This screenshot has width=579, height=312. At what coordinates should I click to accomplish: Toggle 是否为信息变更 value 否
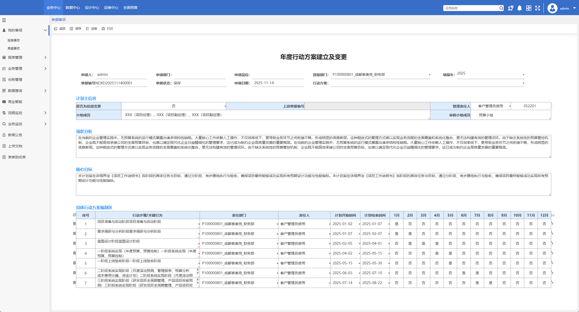(173, 106)
